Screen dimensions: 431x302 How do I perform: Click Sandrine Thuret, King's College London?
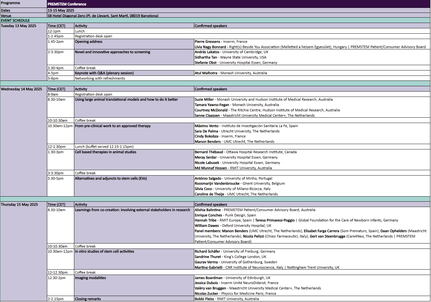click(x=230, y=257)
